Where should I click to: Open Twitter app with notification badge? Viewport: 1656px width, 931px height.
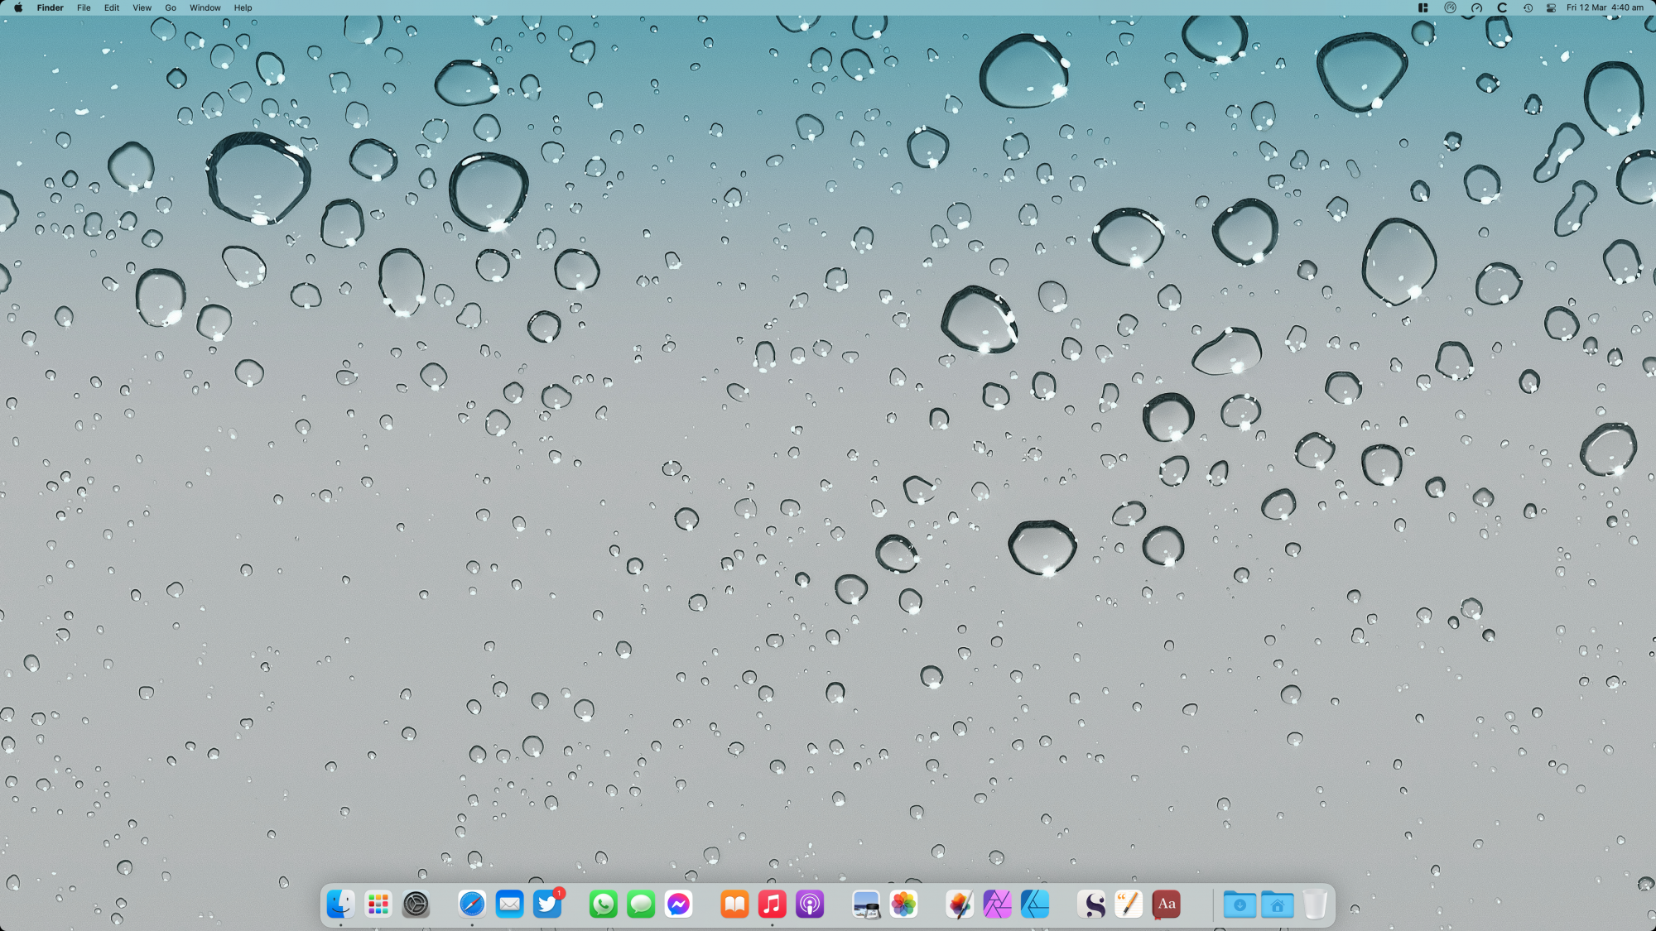547,904
